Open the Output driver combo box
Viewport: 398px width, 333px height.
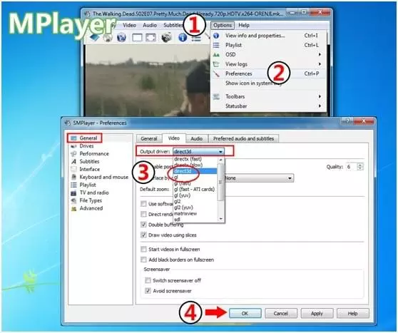click(x=199, y=151)
